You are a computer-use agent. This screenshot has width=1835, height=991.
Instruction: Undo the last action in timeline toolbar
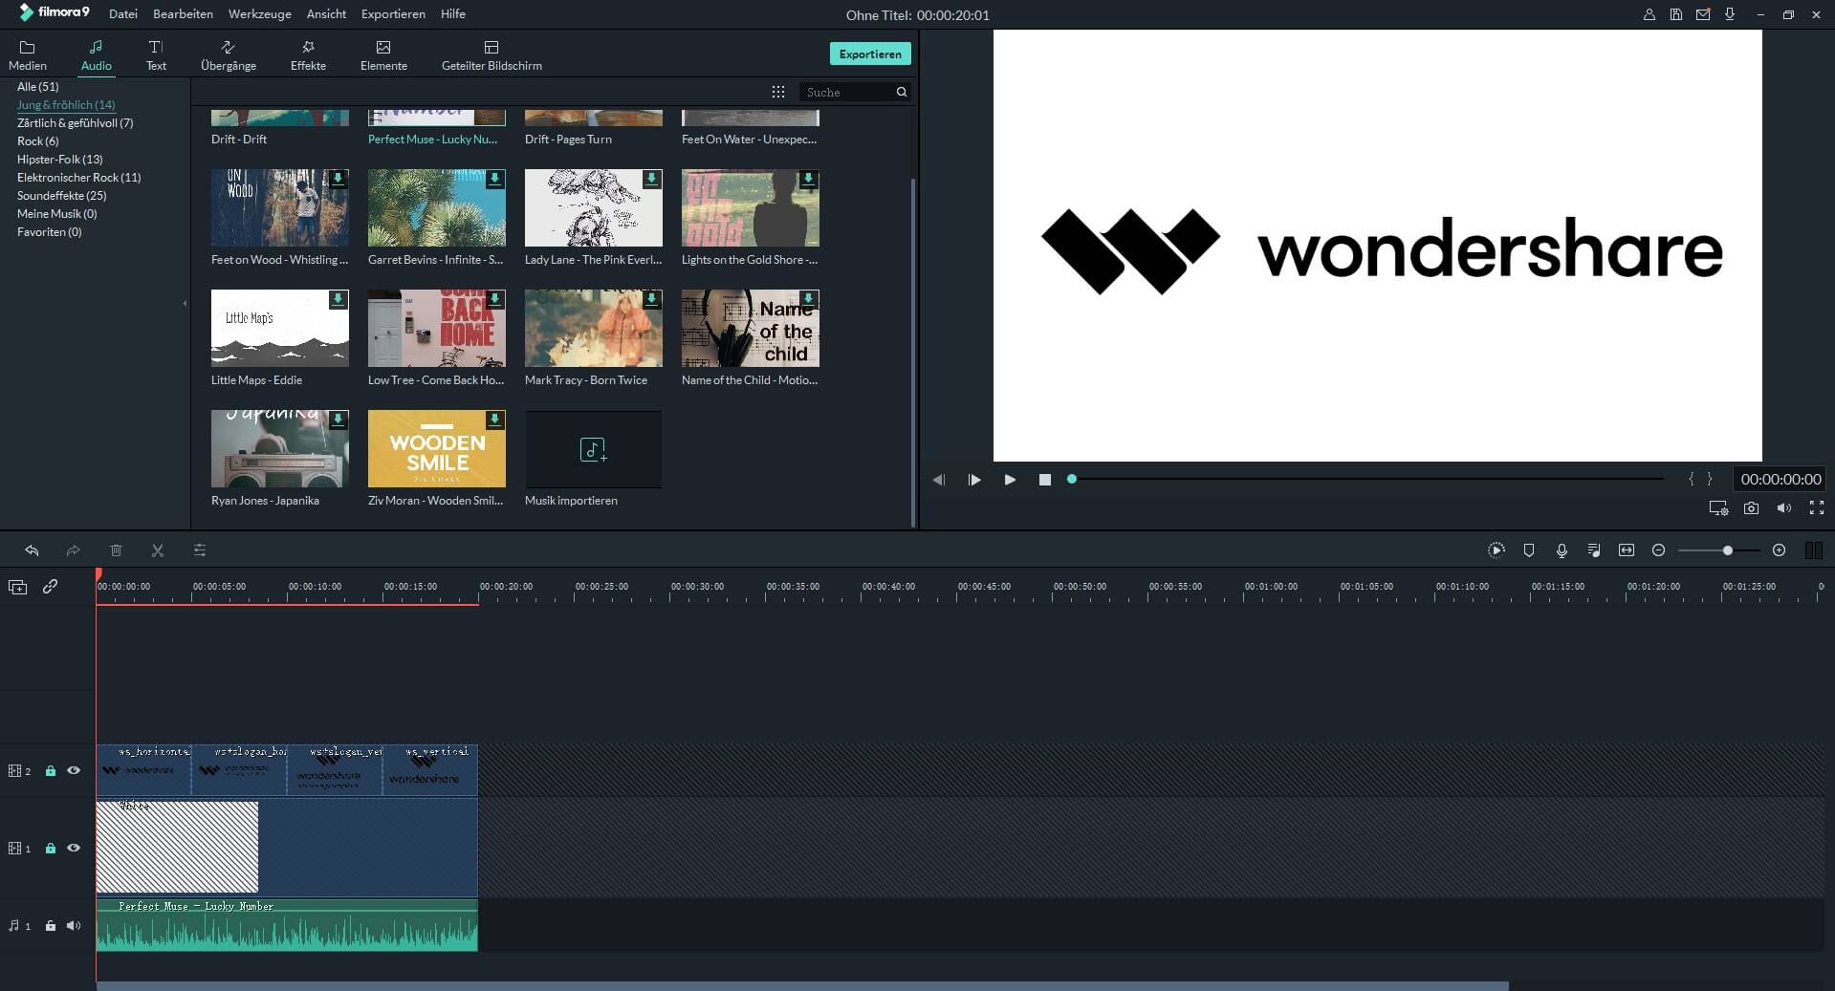(32, 550)
